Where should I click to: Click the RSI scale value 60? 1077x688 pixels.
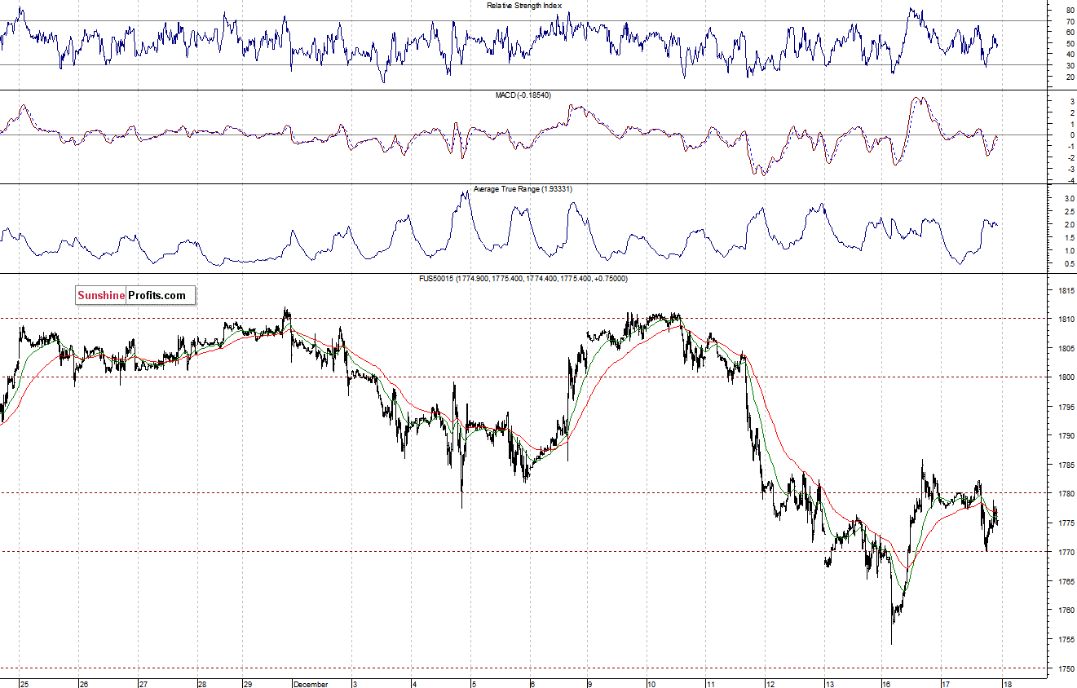click(x=1070, y=33)
